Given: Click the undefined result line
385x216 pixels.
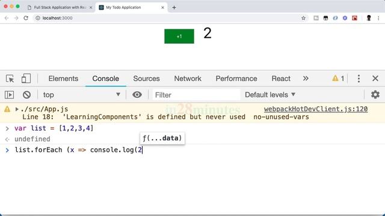Looking at the screenshot, I should (32, 139).
